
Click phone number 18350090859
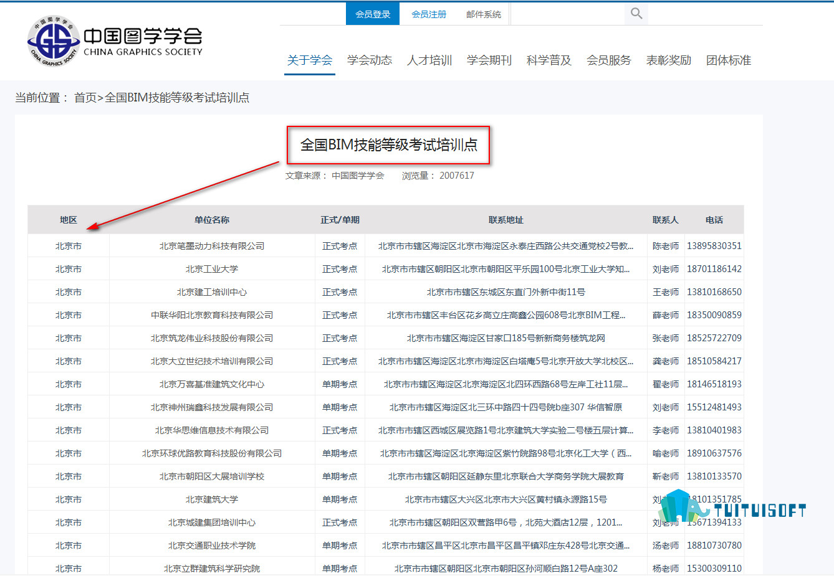714,315
